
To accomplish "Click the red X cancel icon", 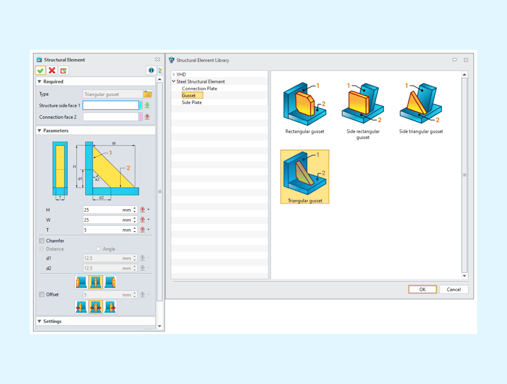I will [x=52, y=71].
